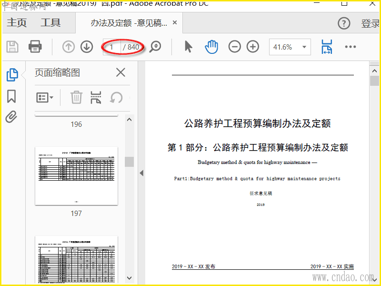The image size is (381, 286).
Task: Click the document scroll up arrow
Action: pyautogui.click(x=374, y=71)
